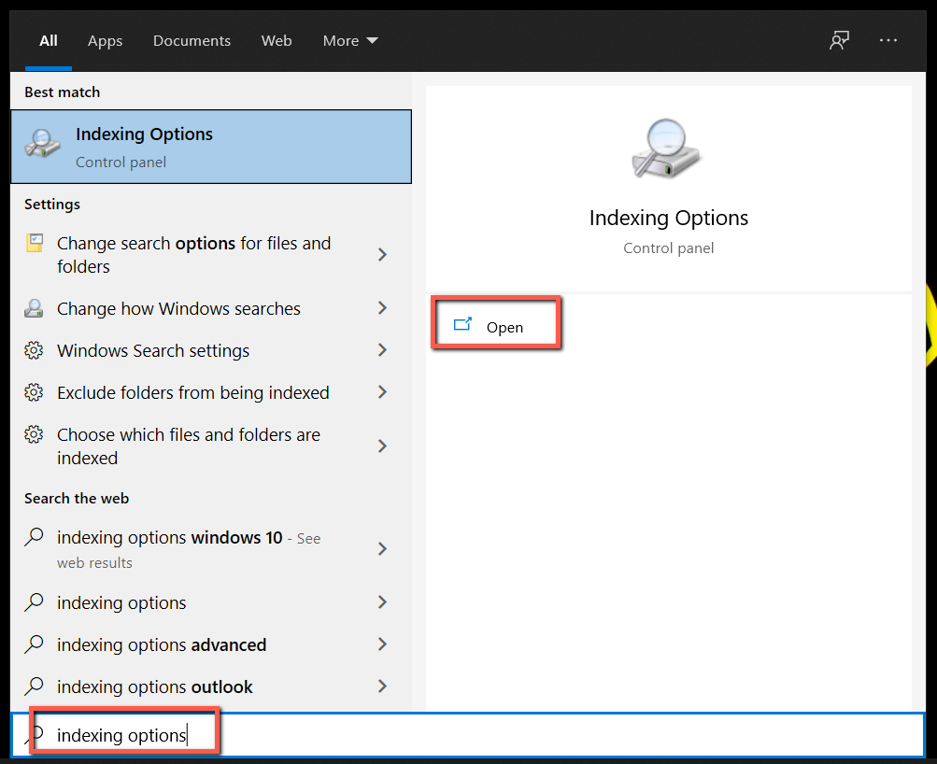Switch to the Apps tab
This screenshot has height=764, width=937.
point(106,40)
